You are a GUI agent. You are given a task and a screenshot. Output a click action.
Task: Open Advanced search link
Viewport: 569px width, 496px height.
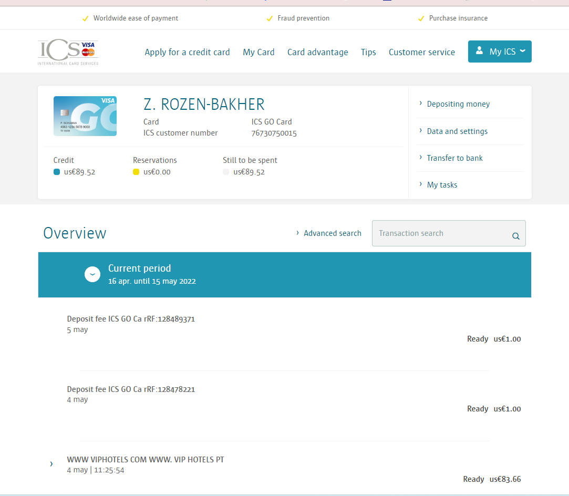(x=333, y=233)
